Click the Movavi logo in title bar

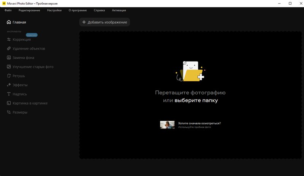[x=4, y=3]
